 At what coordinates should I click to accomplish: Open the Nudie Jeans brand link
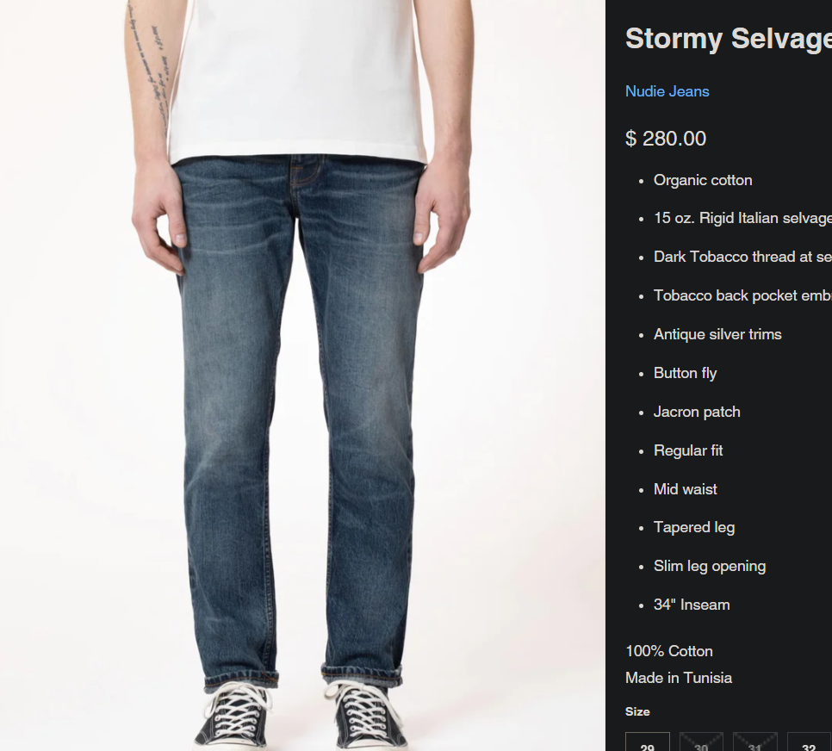click(x=667, y=91)
